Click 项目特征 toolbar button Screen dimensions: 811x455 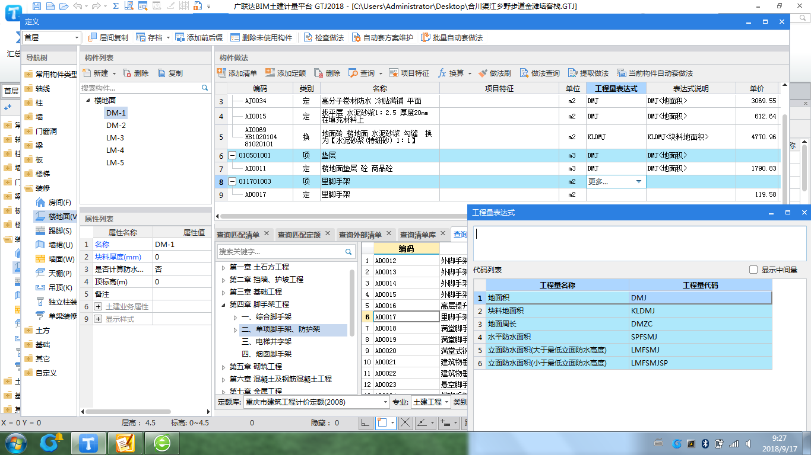point(409,73)
